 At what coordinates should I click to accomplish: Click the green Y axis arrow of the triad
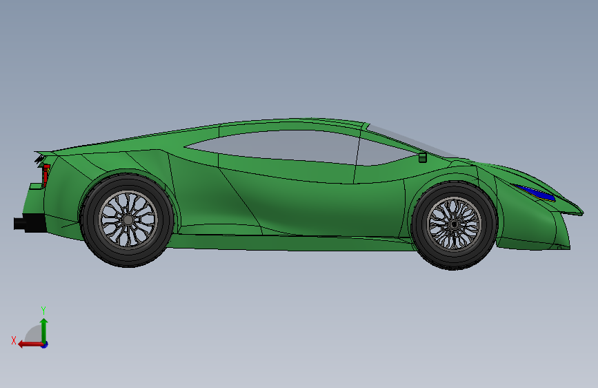(x=44, y=331)
